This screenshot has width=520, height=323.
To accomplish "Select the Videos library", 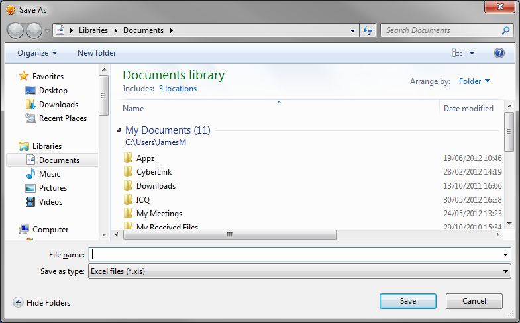I will pyautogui.click(x=50, y=202).
